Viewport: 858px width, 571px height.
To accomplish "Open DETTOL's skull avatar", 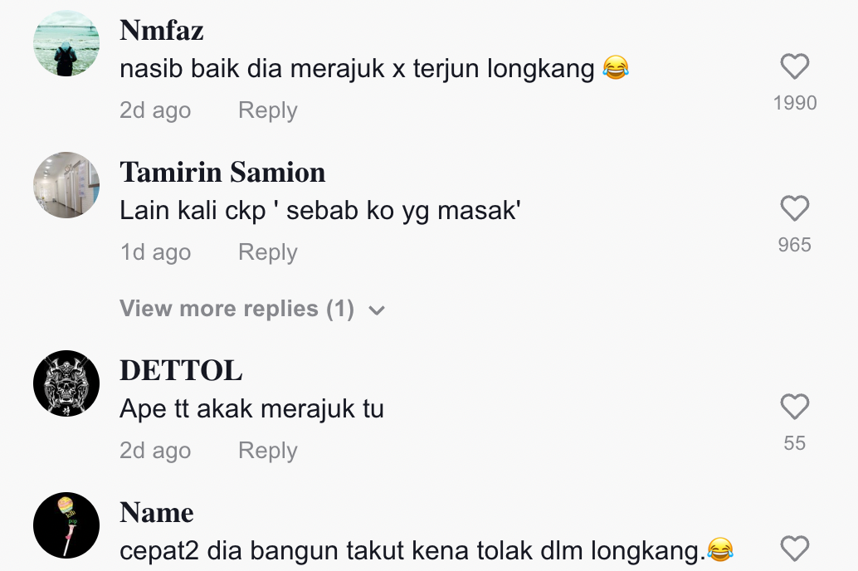I will 66,383.
